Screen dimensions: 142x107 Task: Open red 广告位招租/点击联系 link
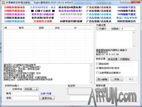pyautogui.click(x=99, y=7)
